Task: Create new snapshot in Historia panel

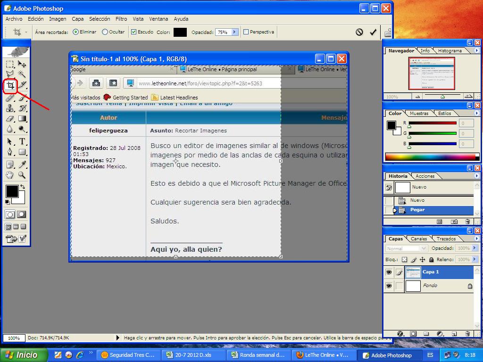Action: 454,222
